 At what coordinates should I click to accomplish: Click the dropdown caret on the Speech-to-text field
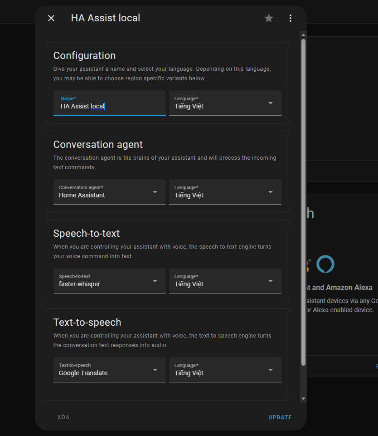pyautogui.click(x=155, y=281)
